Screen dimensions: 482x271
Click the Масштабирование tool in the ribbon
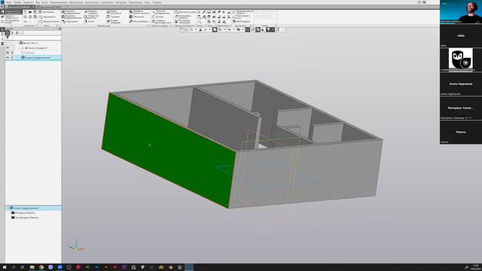pos(139,22)
